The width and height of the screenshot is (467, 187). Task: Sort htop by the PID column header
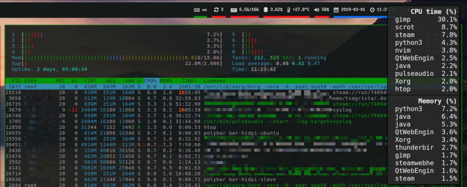tap(16, 81)
